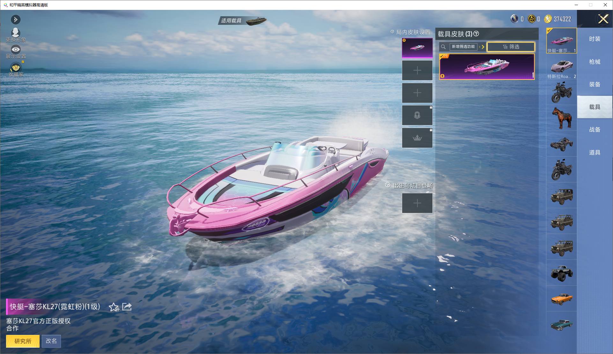Select the orange muscle car vehicle

(x=561, y=299)
